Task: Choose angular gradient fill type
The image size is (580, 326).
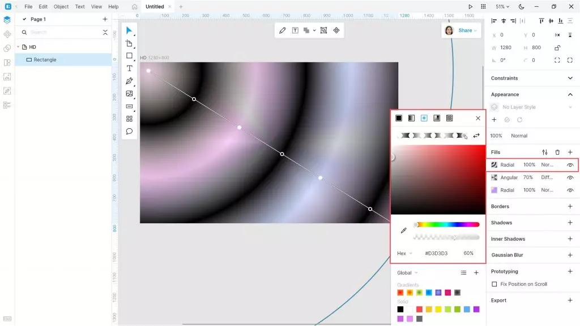Action: click(x=437, y=118)
